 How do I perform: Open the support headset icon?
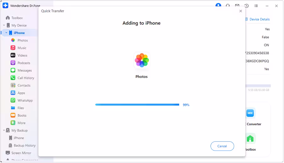click(x=228, y=6)
